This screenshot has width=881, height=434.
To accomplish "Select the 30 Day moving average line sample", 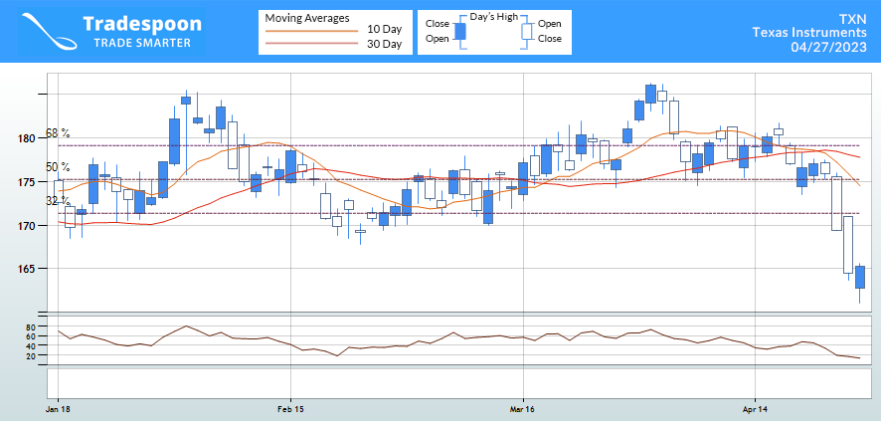I will pyautogui.click(x=309, y=45).
